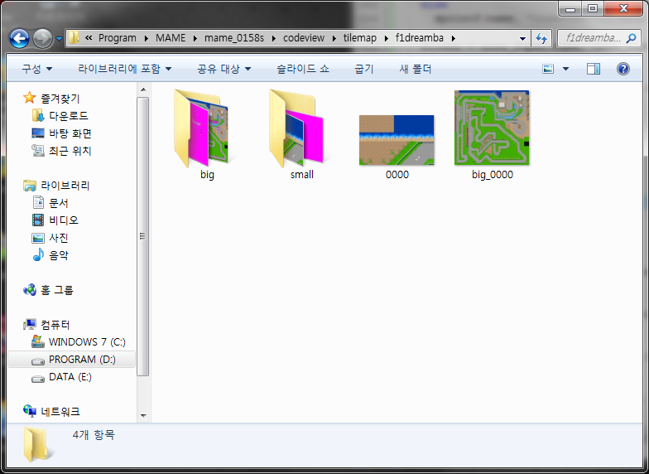This screenshot has height=474, width=649.
Task: Click the sidebar scroll up arrow
Action: pyautogui.click(x=143, y=89)
